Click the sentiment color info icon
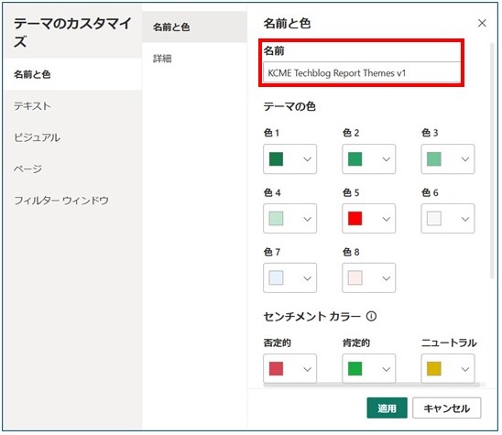This screenshot has height=435, width=502. tap(371, 316)
